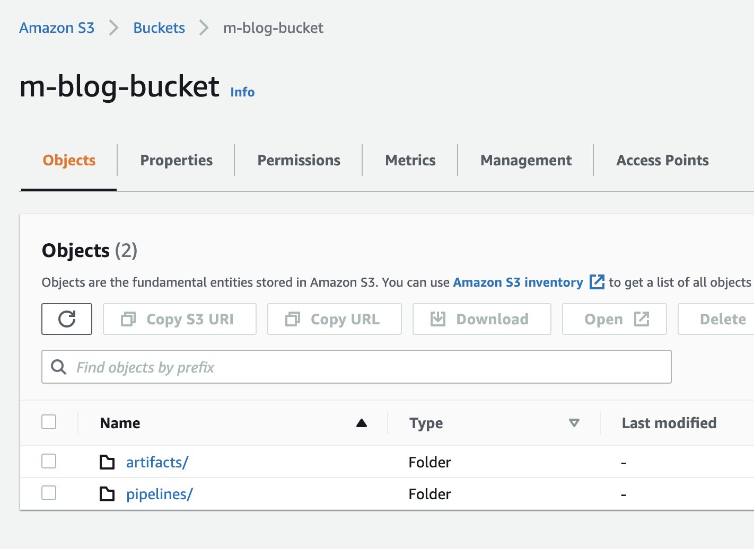Open the Management tab
Screen dimensions: 754x549
(x=526, y=160)
